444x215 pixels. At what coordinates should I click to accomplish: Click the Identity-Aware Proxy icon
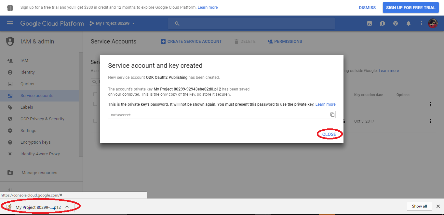[x=10, y=154]
